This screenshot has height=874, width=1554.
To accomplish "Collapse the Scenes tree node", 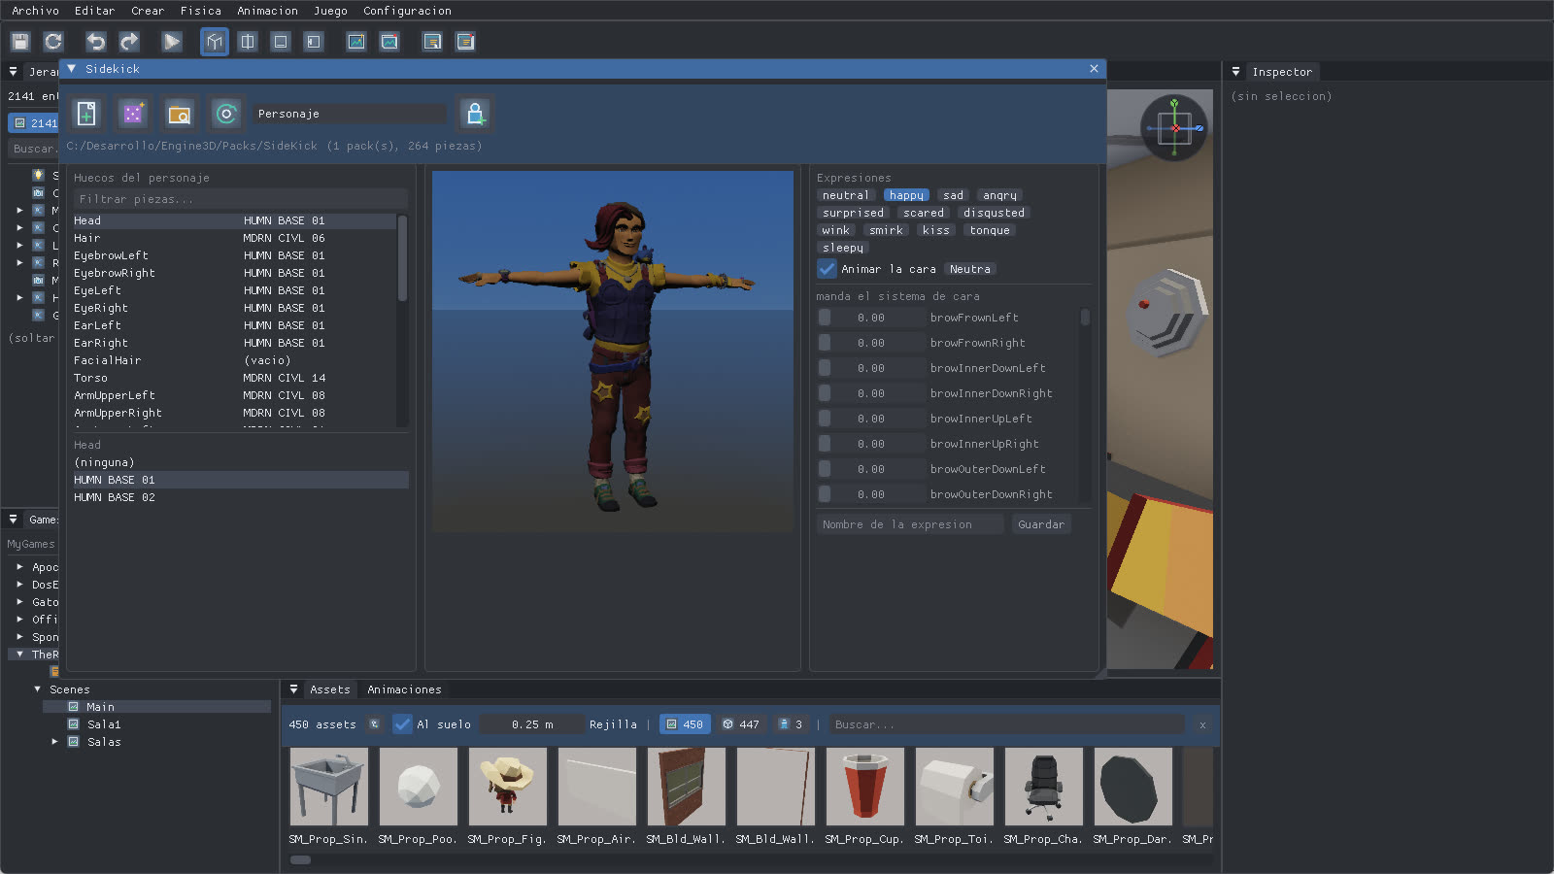I will coord(38,689).
